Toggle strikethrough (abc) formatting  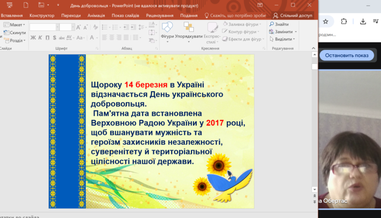(62, 38)
